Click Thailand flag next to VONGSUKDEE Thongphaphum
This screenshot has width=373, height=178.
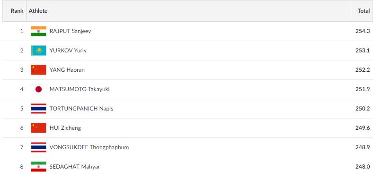tap(38, 147)
